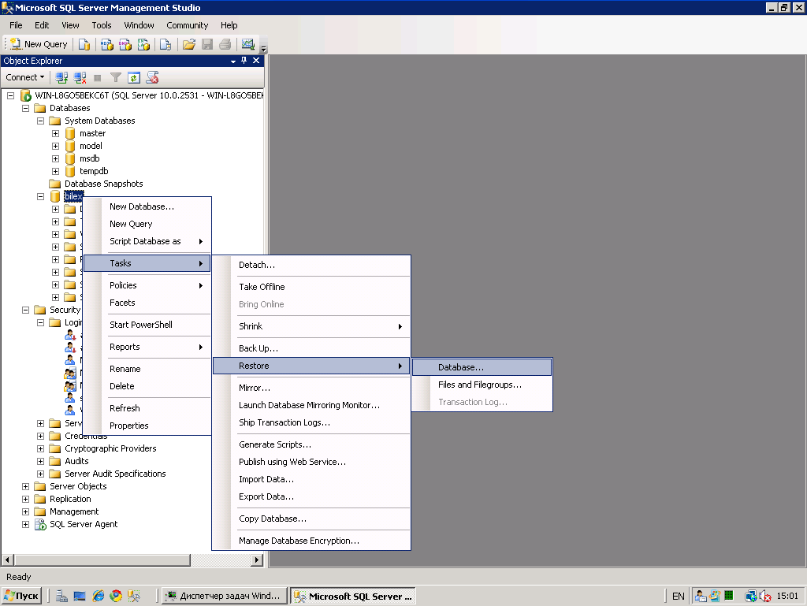Expand the Server Objects node
Image resolution: width=807 pixels, height=606 pixels.
[x=26, y=486]
